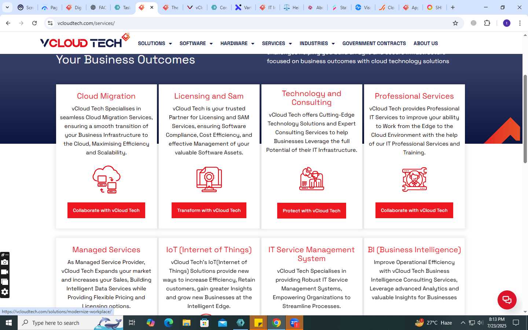Click Transform with vCloud Tech button
The width and height of the screenshot is (528, 330).
click(x=209, y=210)
